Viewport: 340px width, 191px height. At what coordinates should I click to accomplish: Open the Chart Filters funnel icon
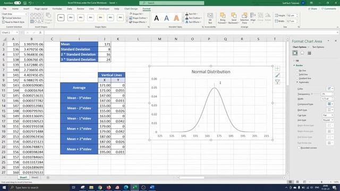click(277, 82)
